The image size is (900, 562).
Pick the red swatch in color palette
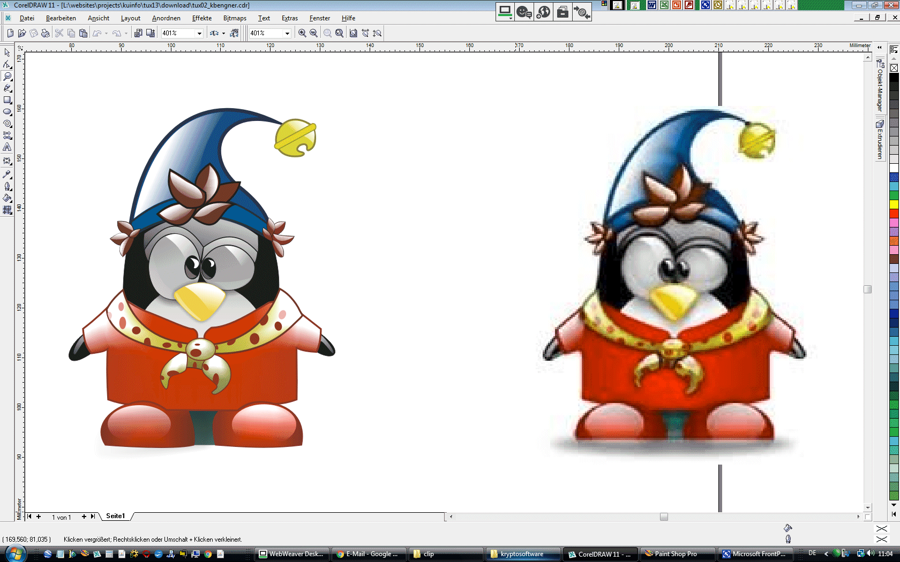(894, 214)
